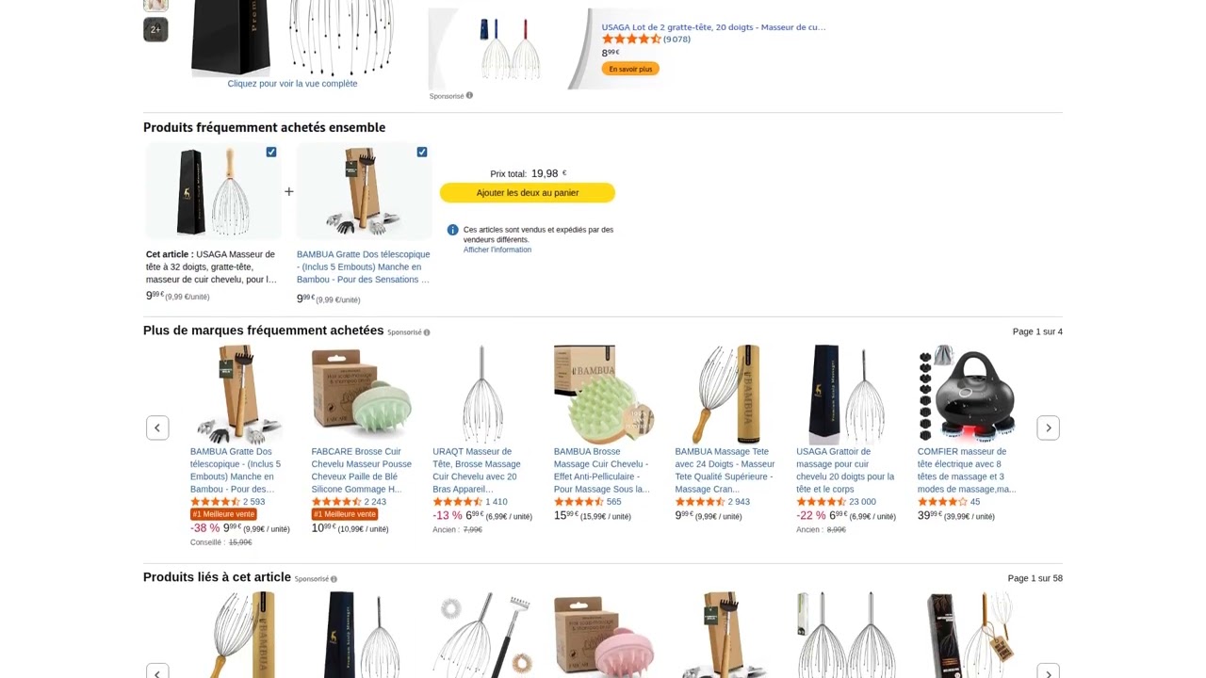Open 'Afficher l'information' link
This screenshot has height=678, width=1206.
coord(497,250)
